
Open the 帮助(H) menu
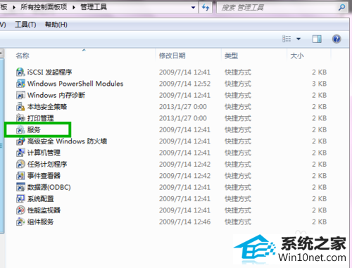(x=56, y=25)
